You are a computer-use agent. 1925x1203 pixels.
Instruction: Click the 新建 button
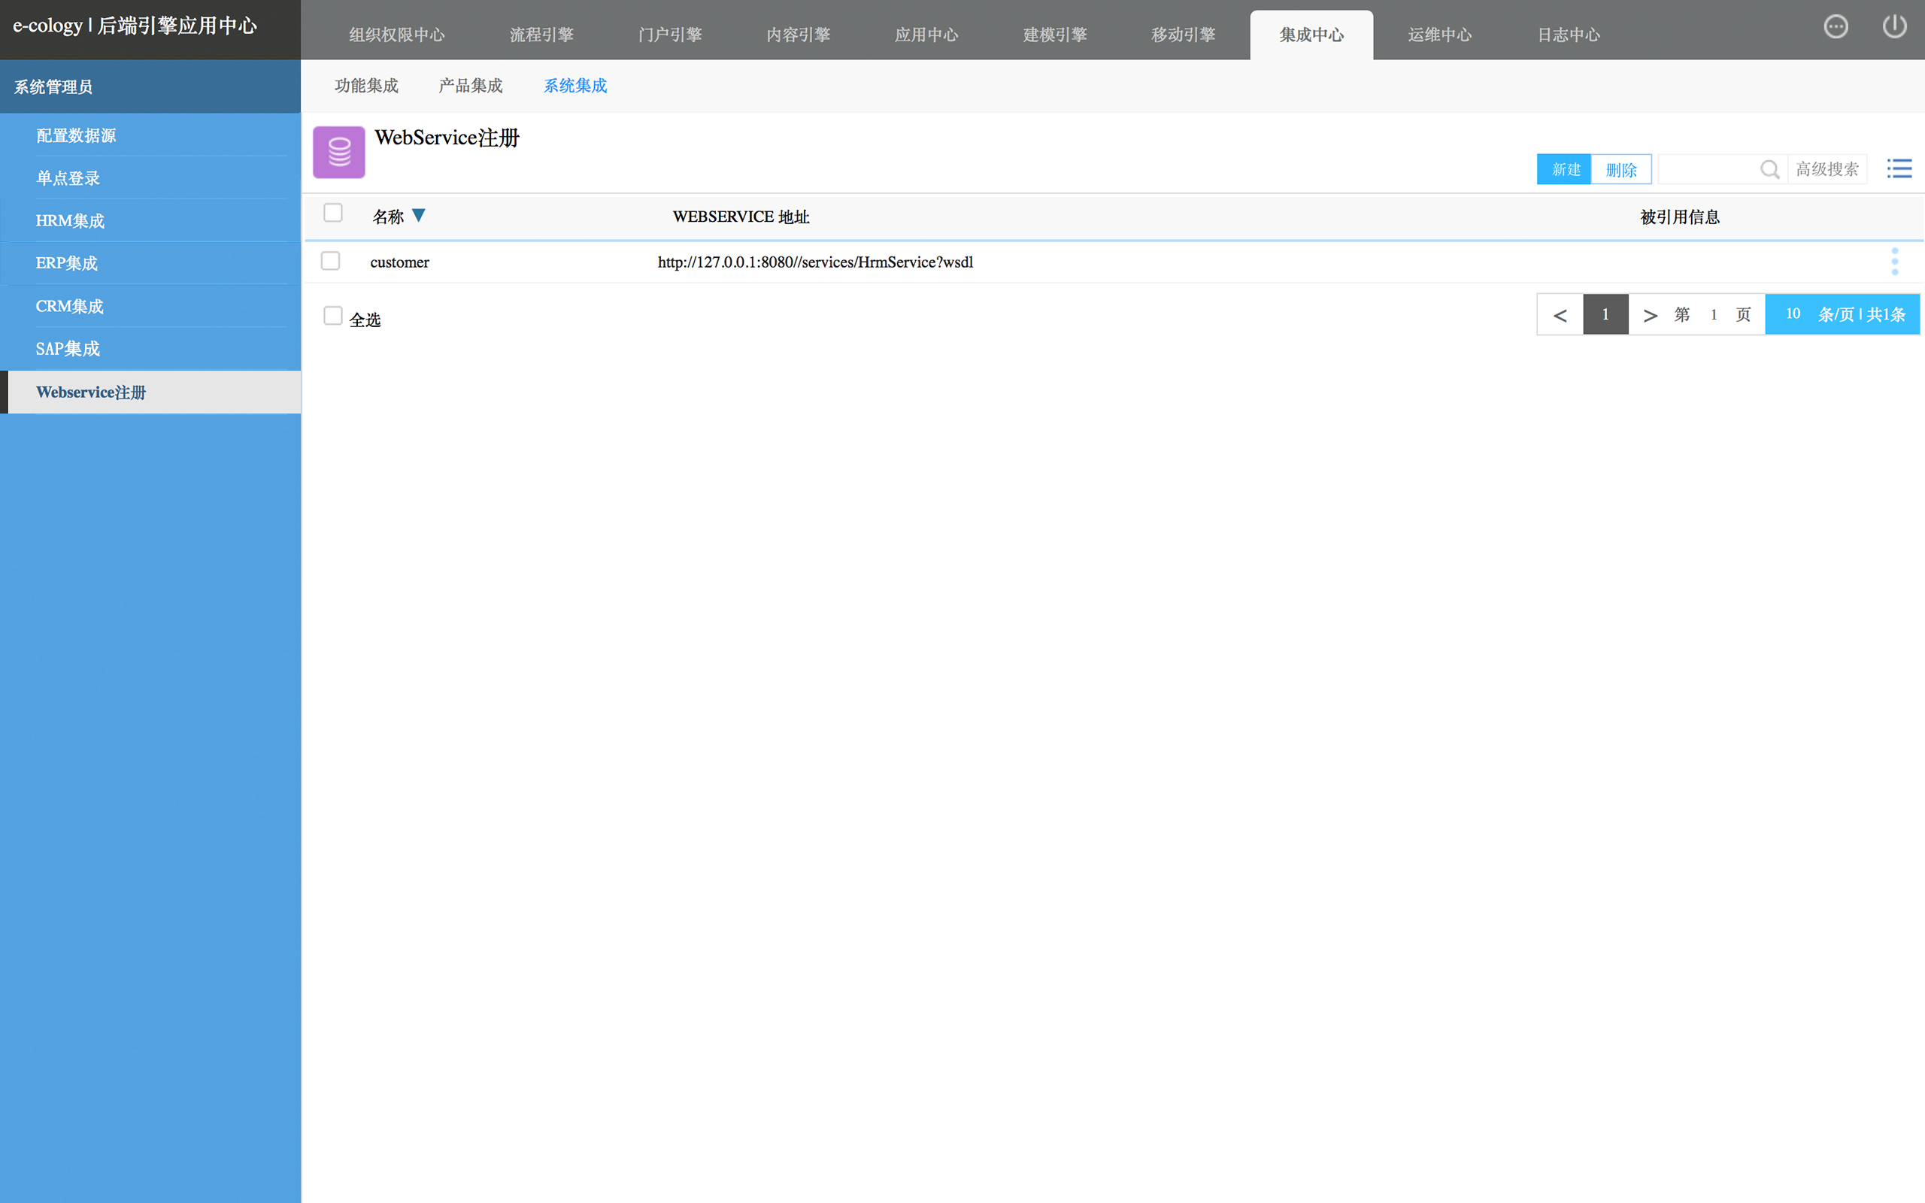point(1564,169)
